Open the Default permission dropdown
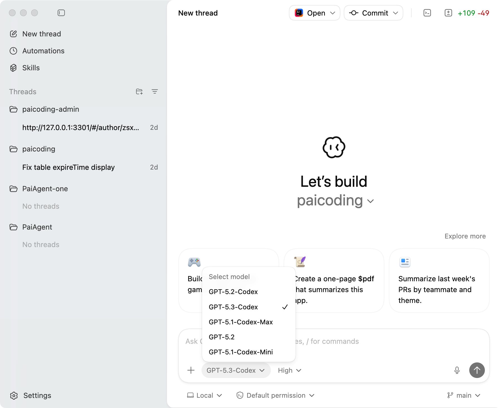 [x=275, y=395]
